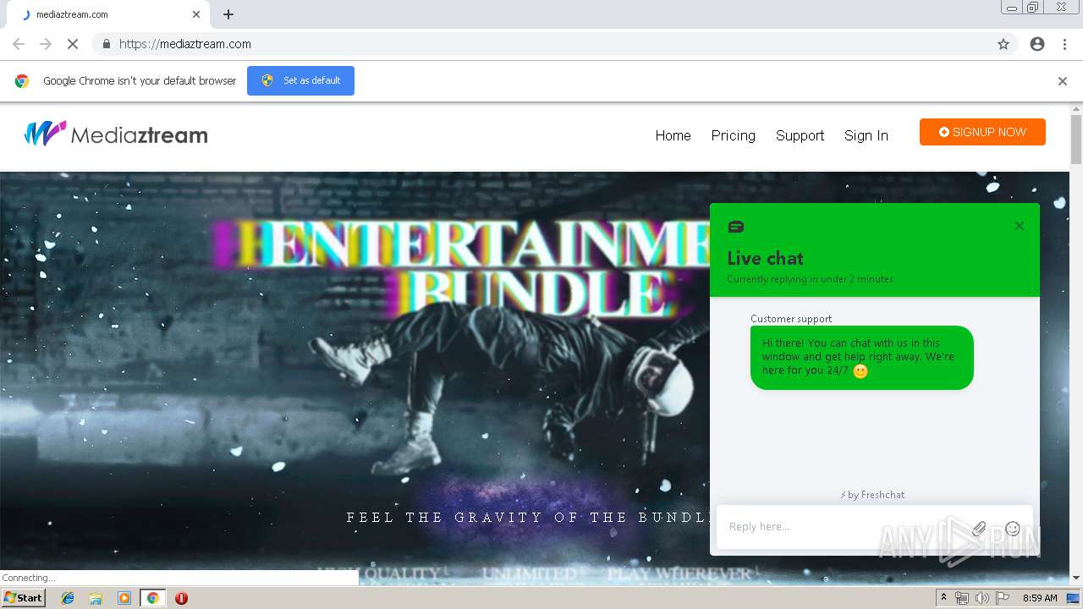Open a new browser tab
Screen dimensions: 1083x609
(228, 14)
